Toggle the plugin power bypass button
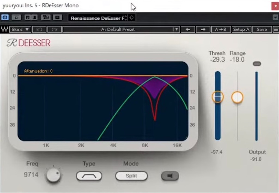The width and height of the screenshot is (279, 193). pyautogui.click(x=5, y=17)
